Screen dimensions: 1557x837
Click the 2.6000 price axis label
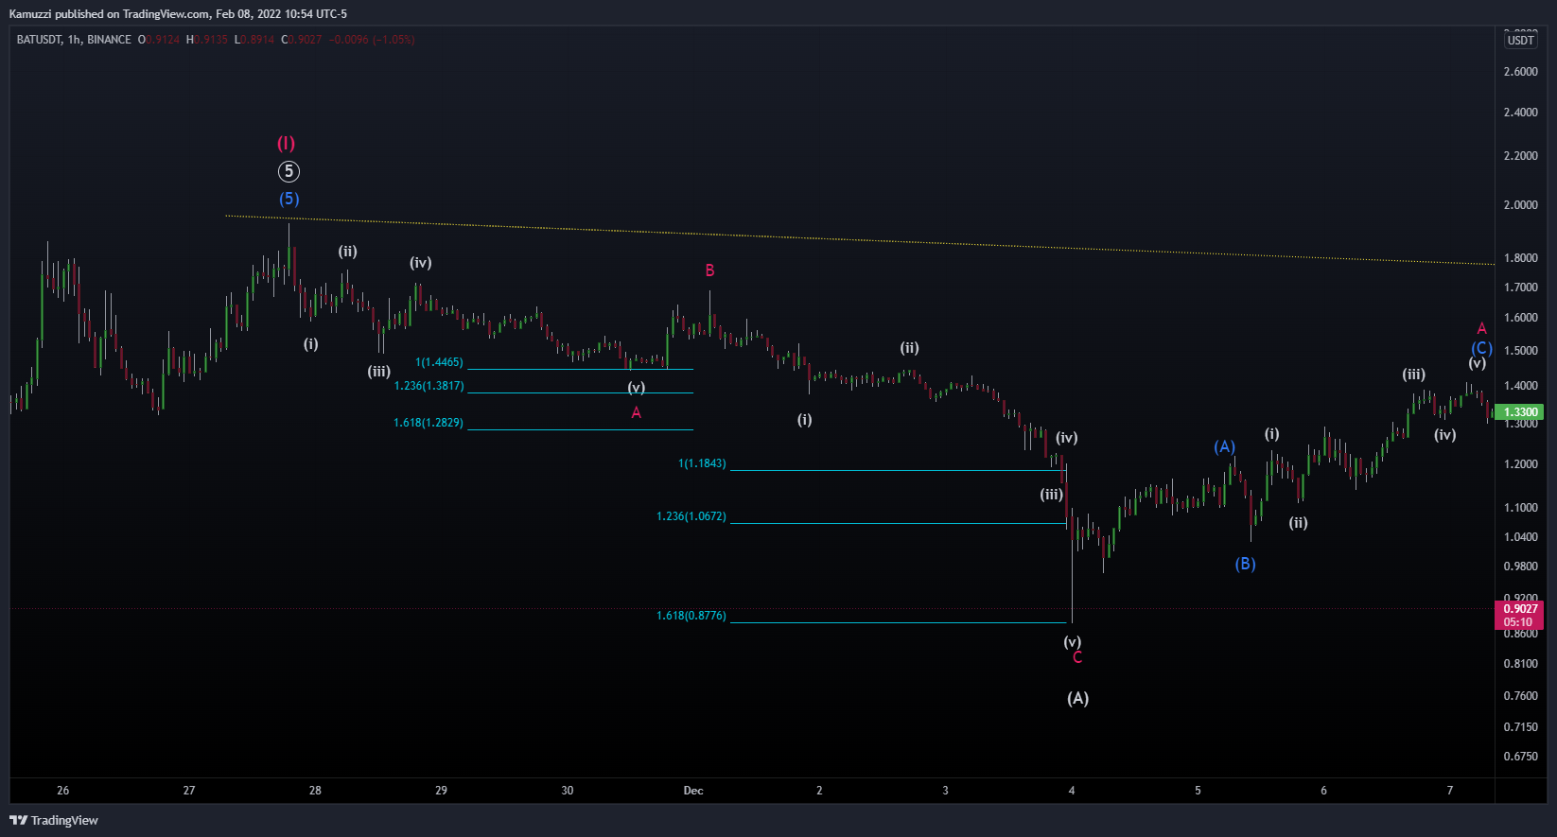(1520, 72)
